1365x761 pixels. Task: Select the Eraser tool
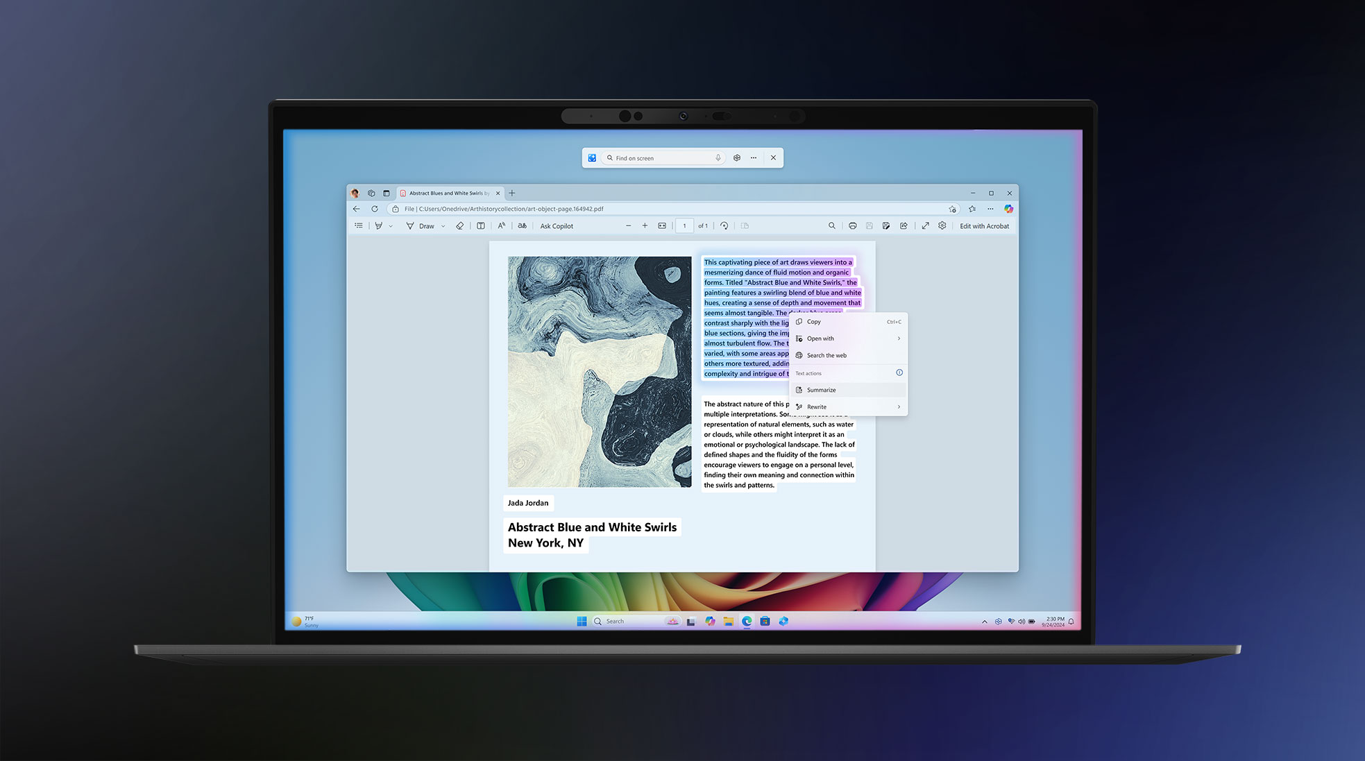[460, 225]
